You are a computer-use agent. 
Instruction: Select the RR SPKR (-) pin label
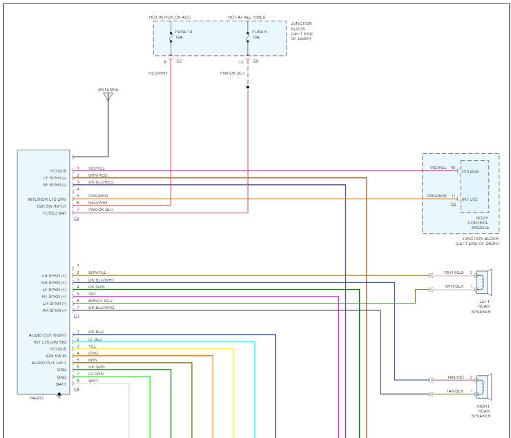tap(55, 310)
